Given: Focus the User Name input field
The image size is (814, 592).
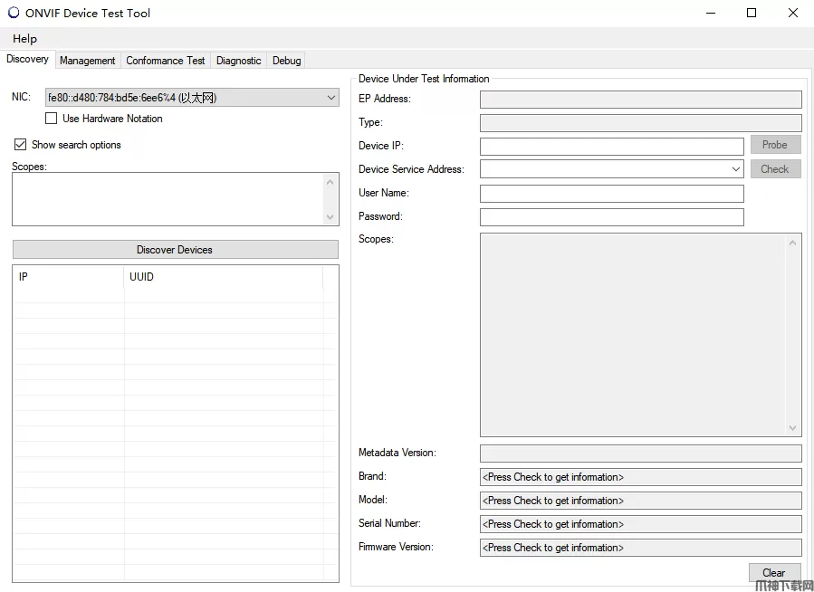Looking at the screenshot, I should tap(611, 194).
